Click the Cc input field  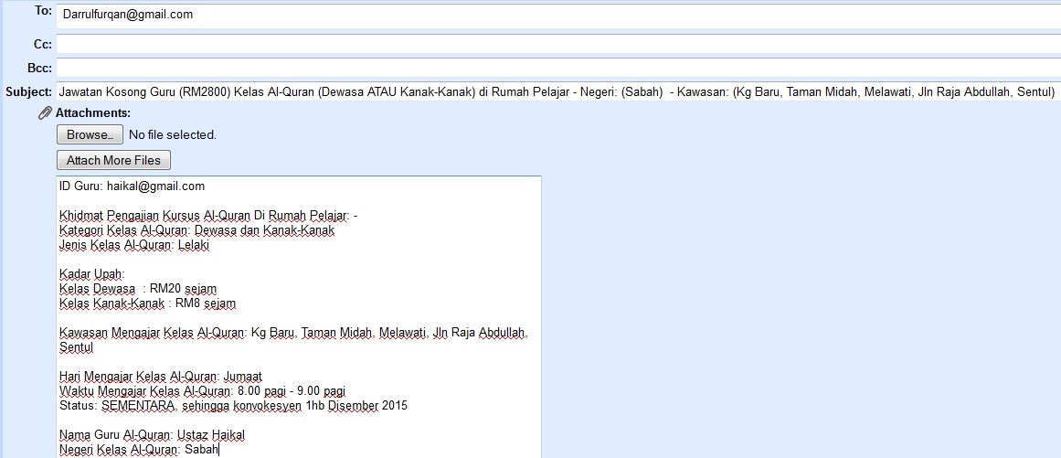[558, 44]
